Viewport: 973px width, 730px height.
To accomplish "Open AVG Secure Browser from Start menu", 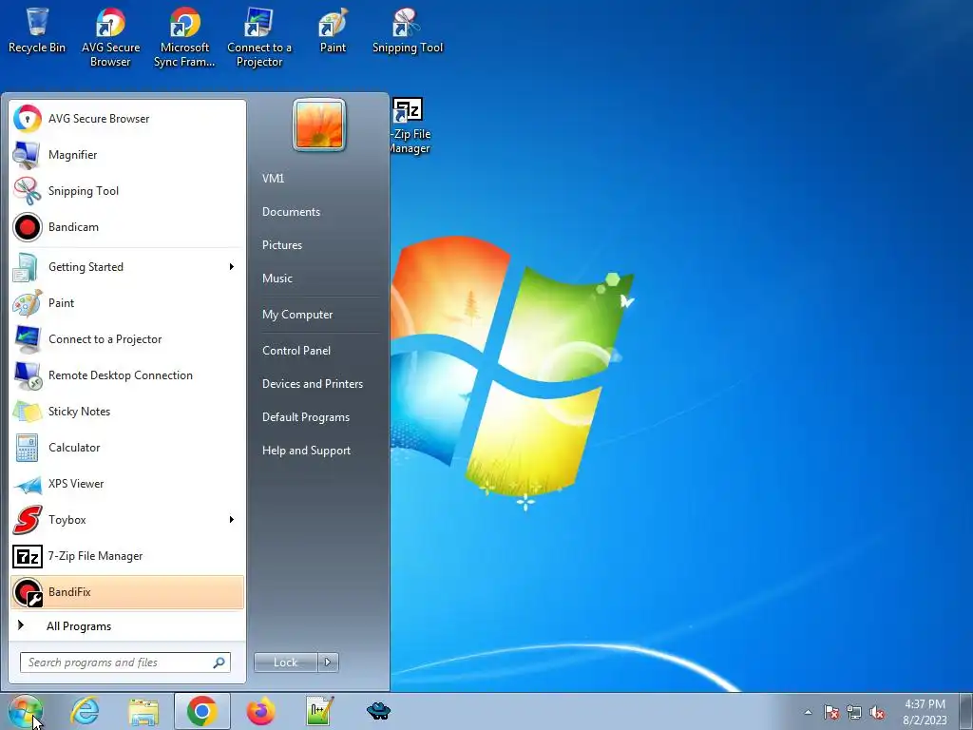I will 127,119.
